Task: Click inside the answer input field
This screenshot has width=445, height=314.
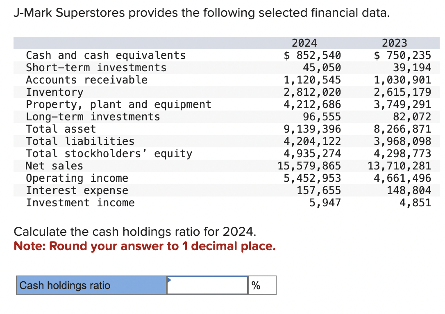Action: [207, 285]
